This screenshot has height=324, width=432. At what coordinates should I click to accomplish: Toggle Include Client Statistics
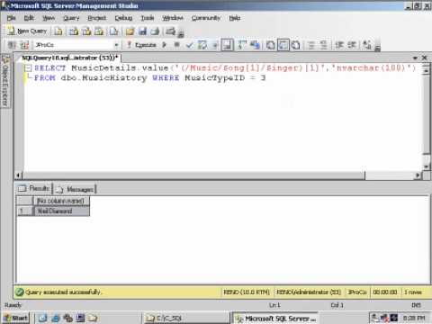[255, 45]
